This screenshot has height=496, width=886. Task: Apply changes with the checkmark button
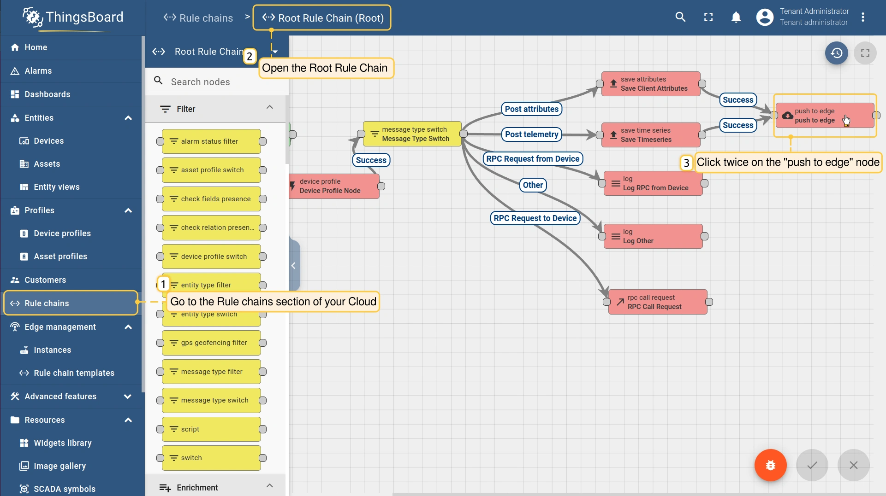812,465
